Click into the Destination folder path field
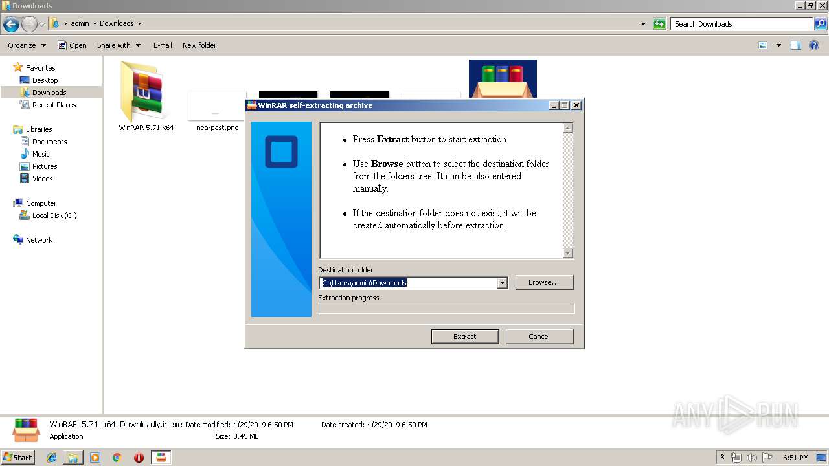Viewport: 829px width, 466px height. point(408,283)
